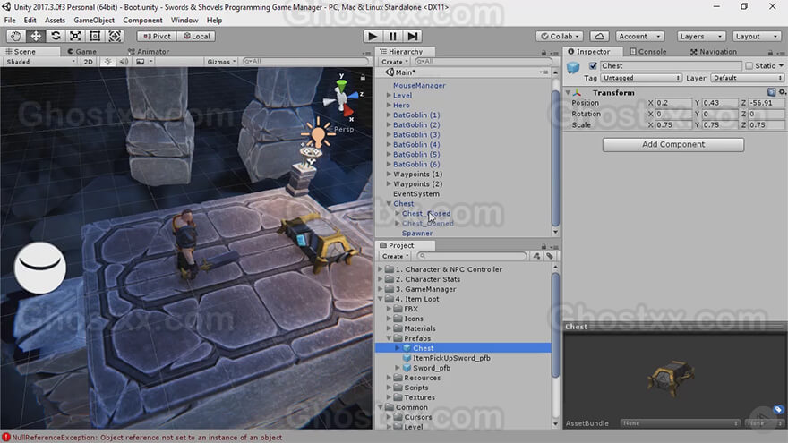Click the Play button
Image resolution: width=788 pixels, height=443 pixels.
[x=373, y=36]
